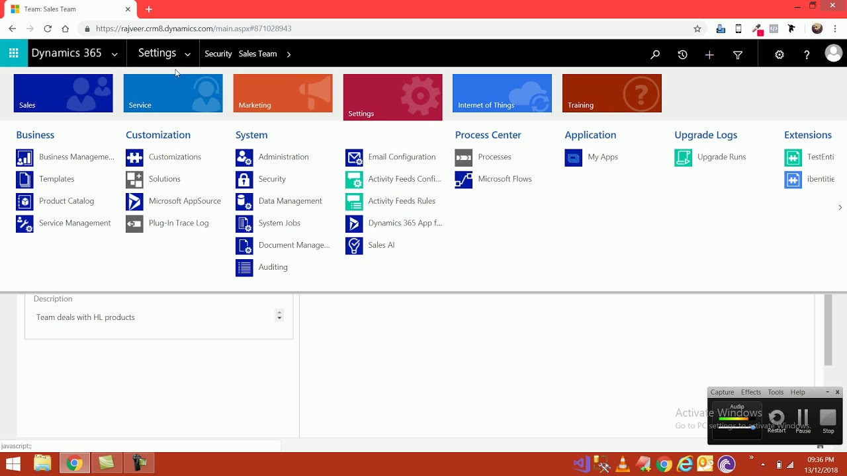Open the Training tile
Screen dimensions: 847x476
[x=612, y=93]
